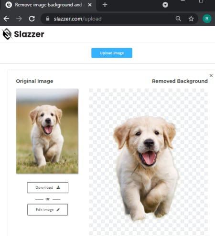
Task: Click the Original Image heading
Action: tap(34, 81)
